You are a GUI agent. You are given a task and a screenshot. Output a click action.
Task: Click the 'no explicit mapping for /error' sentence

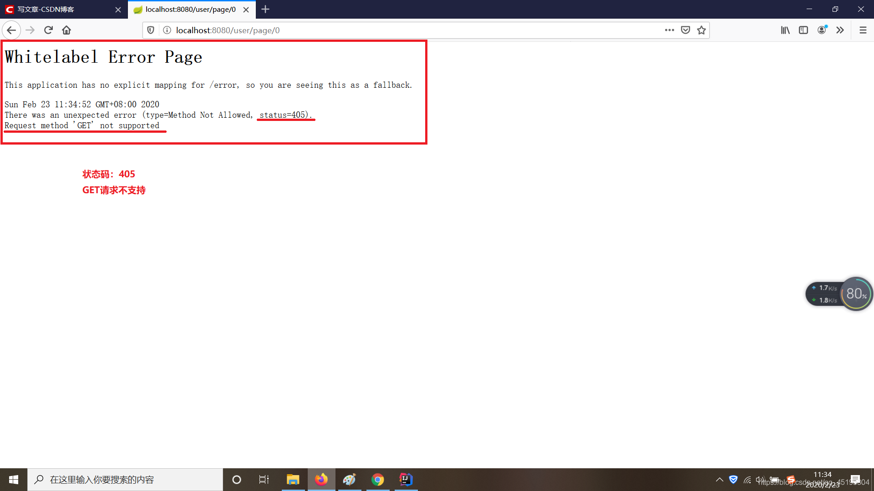coord(208,85)
